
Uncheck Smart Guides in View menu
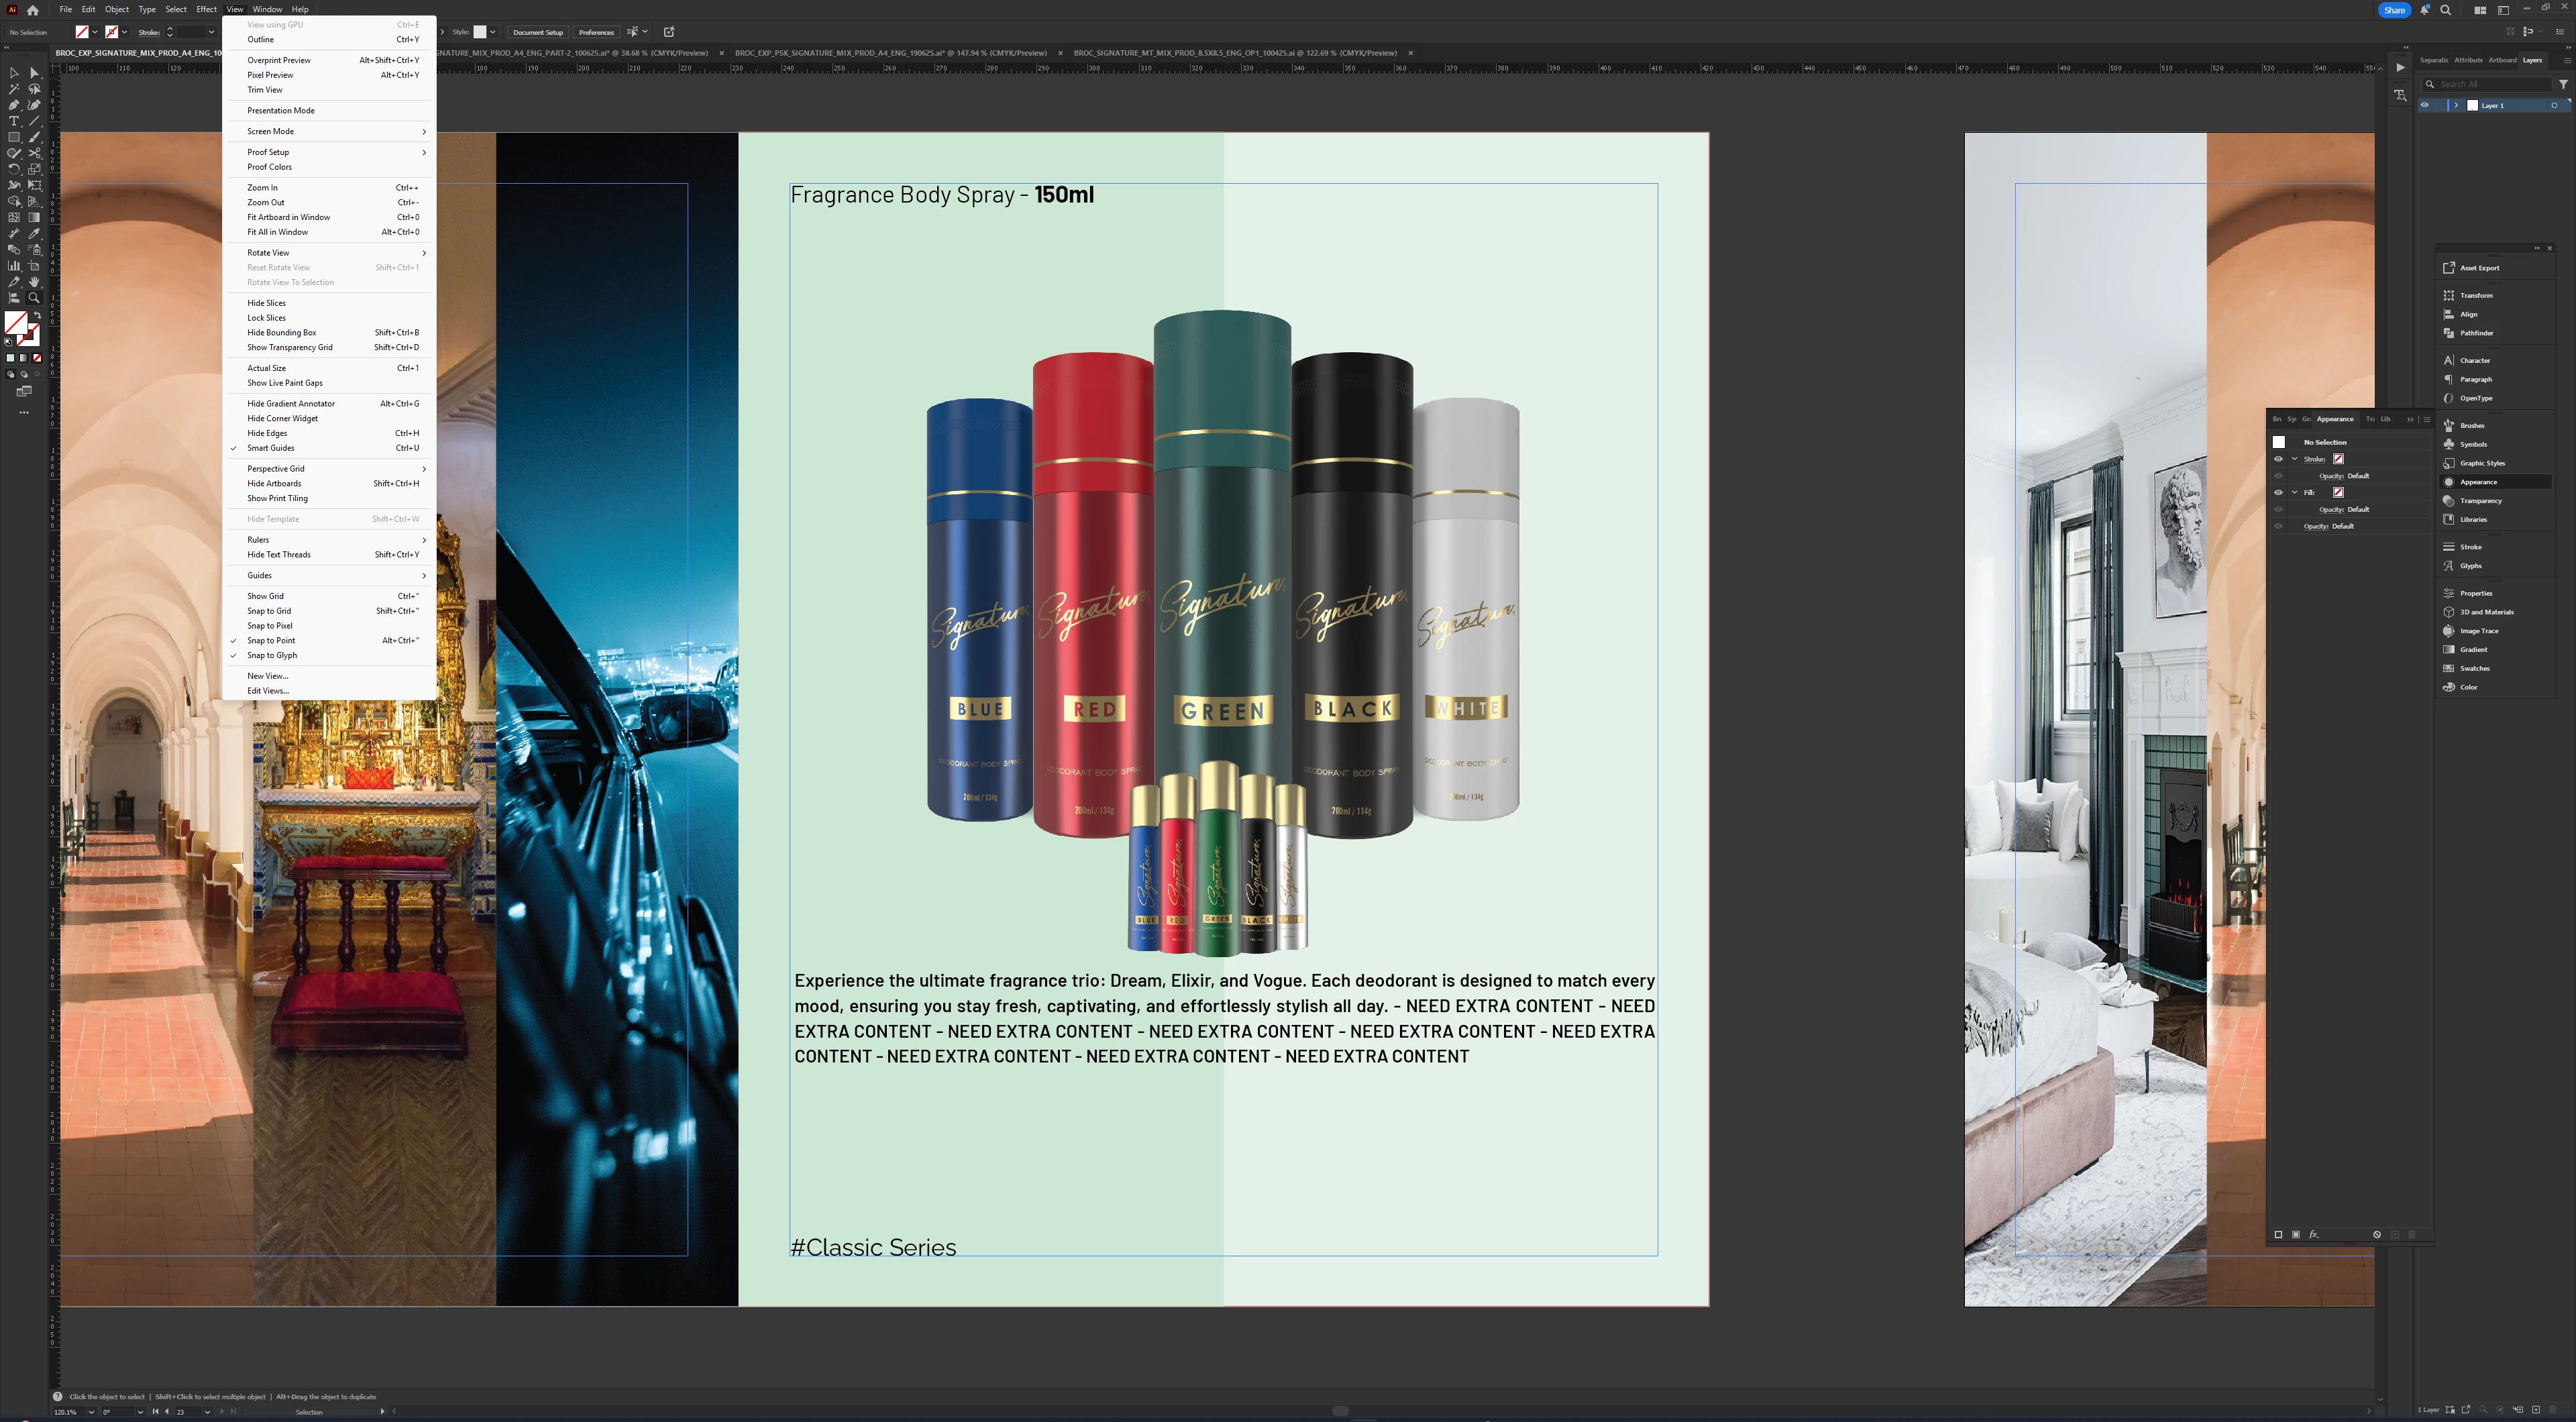(271, 448)
